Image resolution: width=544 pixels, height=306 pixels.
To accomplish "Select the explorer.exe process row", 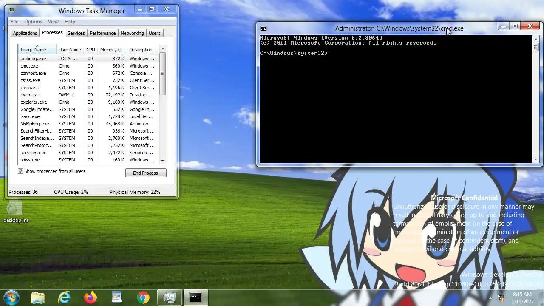I will pyautogui.click(x=88, y=102).
